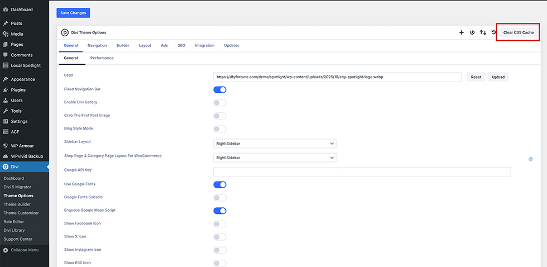Click the plus icon in Divi Theme Options header
547x267 pixels.
462,32
